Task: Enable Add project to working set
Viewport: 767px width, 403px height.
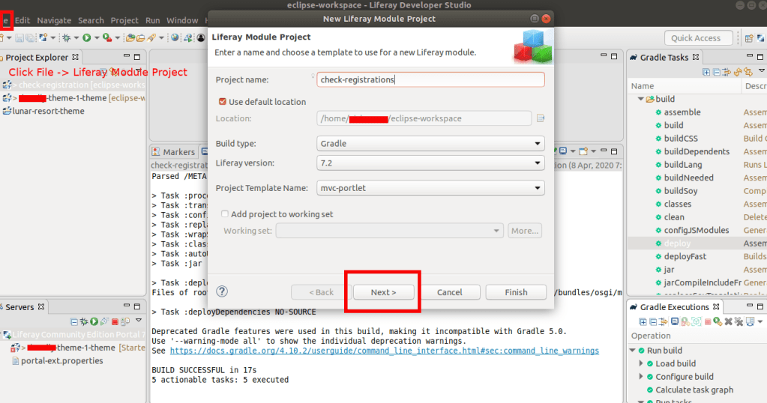Action: [x=225, y=214]
